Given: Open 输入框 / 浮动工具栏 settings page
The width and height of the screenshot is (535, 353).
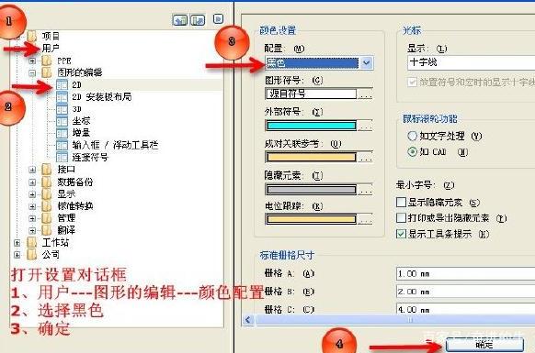Looking at the screenshot, I should point(115,145).
